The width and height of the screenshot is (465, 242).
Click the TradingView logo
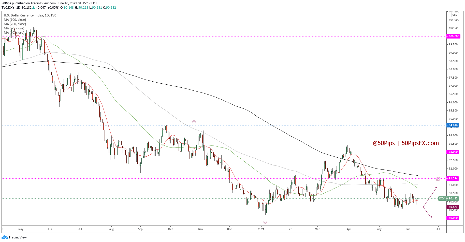[14, 237]
